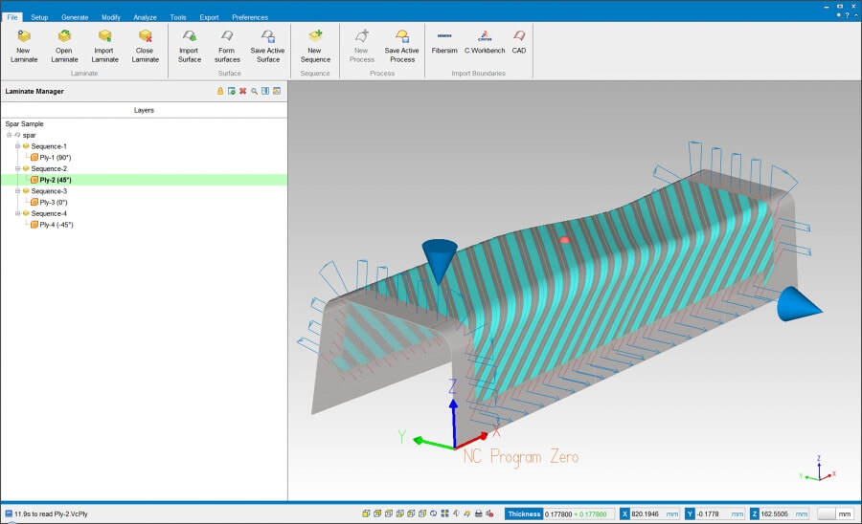Select Ply-1 (90°) layer
This screenshot has height=524, width=862.
[55, 157]
